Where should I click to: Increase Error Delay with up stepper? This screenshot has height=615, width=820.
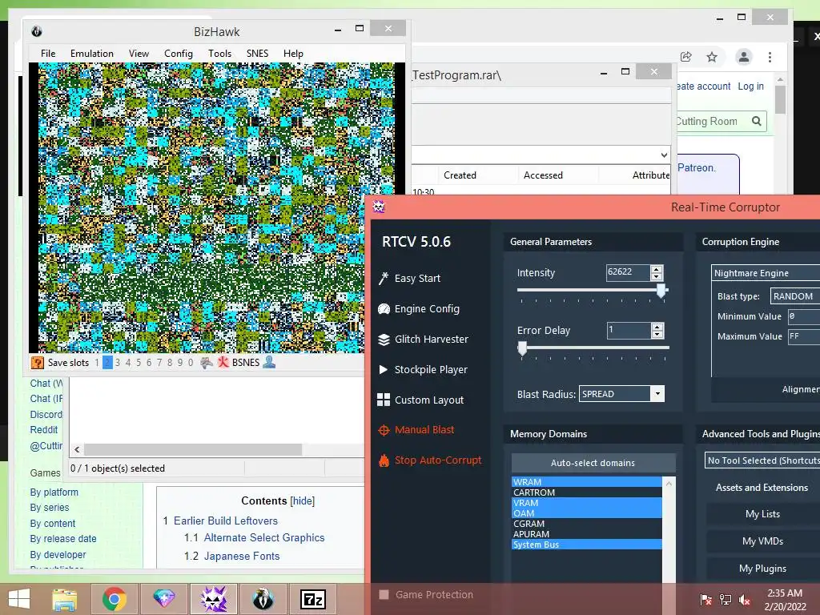coord(657,327)
